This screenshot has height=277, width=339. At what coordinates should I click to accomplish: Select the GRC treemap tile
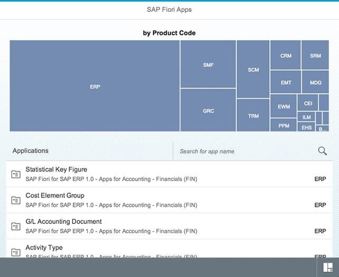(208, 110)
